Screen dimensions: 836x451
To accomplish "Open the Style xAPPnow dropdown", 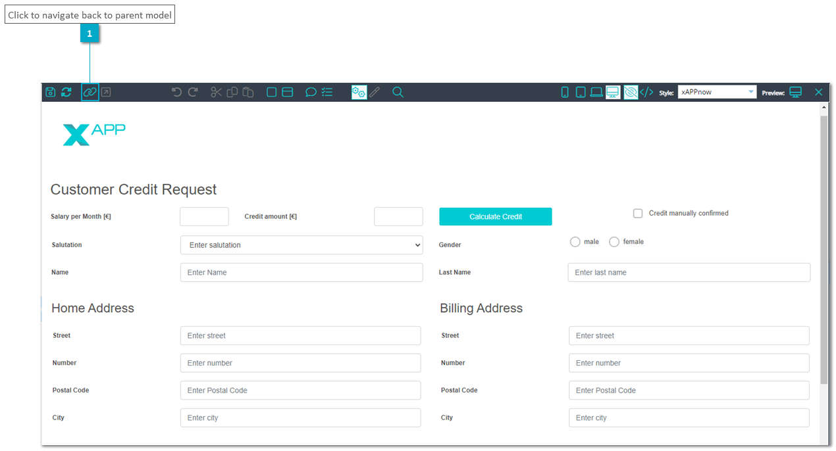I will click(x=717, y=92).
